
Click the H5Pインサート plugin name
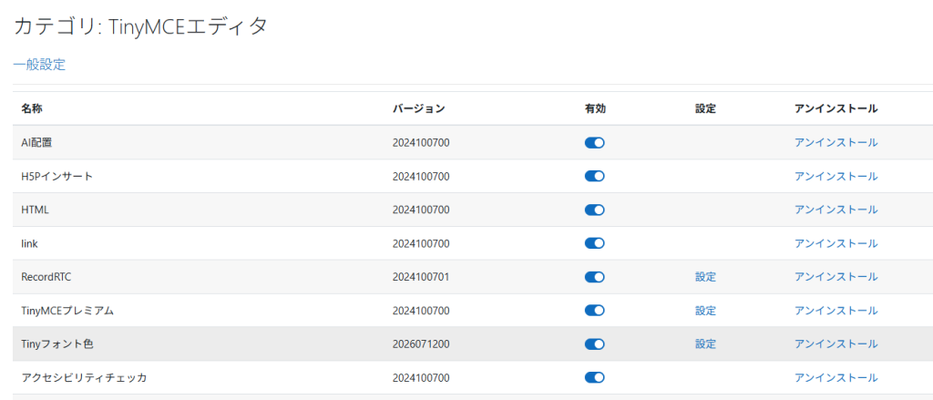(56, 176)
